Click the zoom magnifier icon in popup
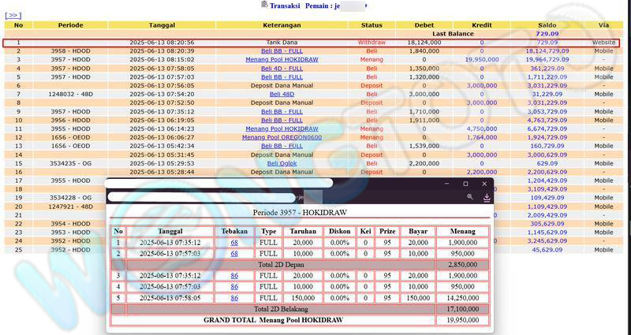The height and width of the screenshot is (335, 631). pyautogui.click(x=470, y=197)
